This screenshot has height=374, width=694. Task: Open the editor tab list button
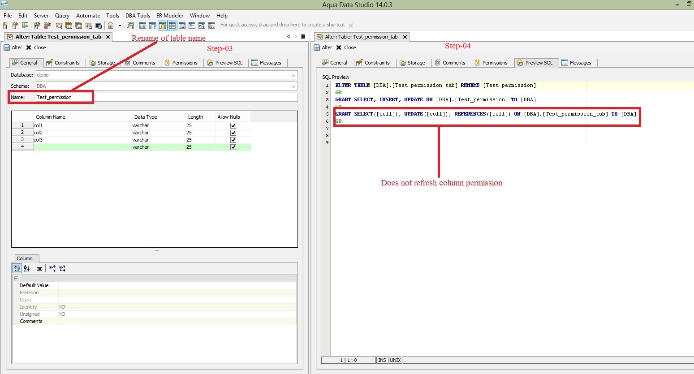coord(303,37)
